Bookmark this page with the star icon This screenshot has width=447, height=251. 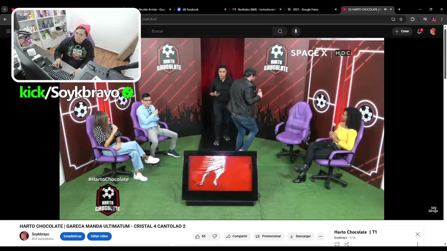[x=401, y=19]
